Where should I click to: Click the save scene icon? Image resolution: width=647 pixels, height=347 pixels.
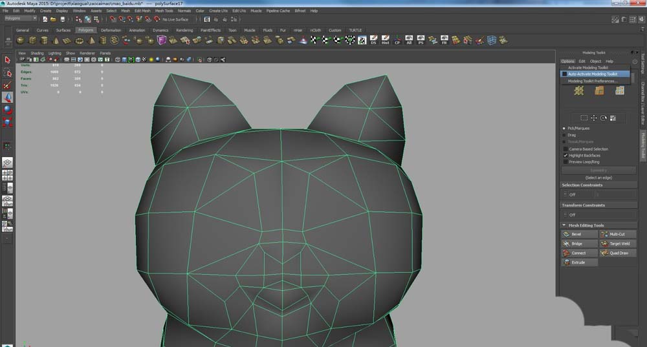pyautogui.click(x=63, y=19)
